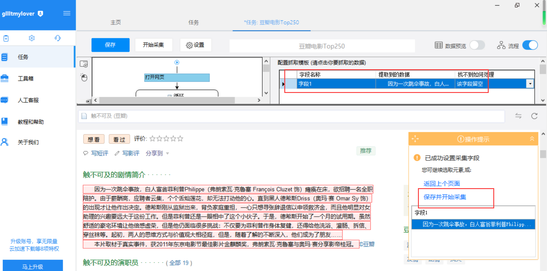The width and height of the screenshot is (547, 271).
Task: Collapse the 操作提示 panel chevrons
Action: pyautogui.click(x=532, y=139)
